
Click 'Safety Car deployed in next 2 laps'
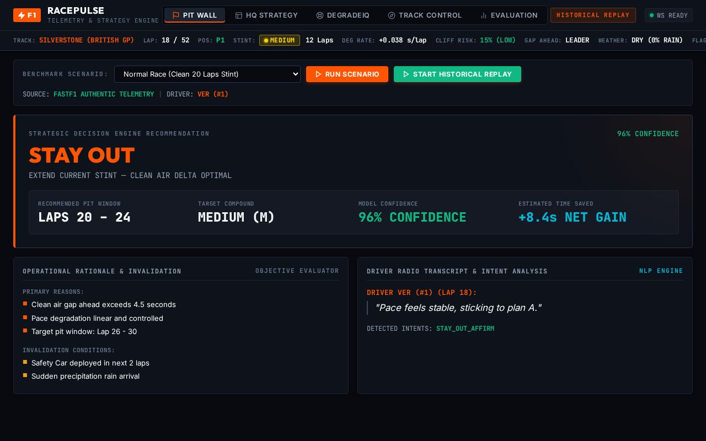click(x=90, y=363)
